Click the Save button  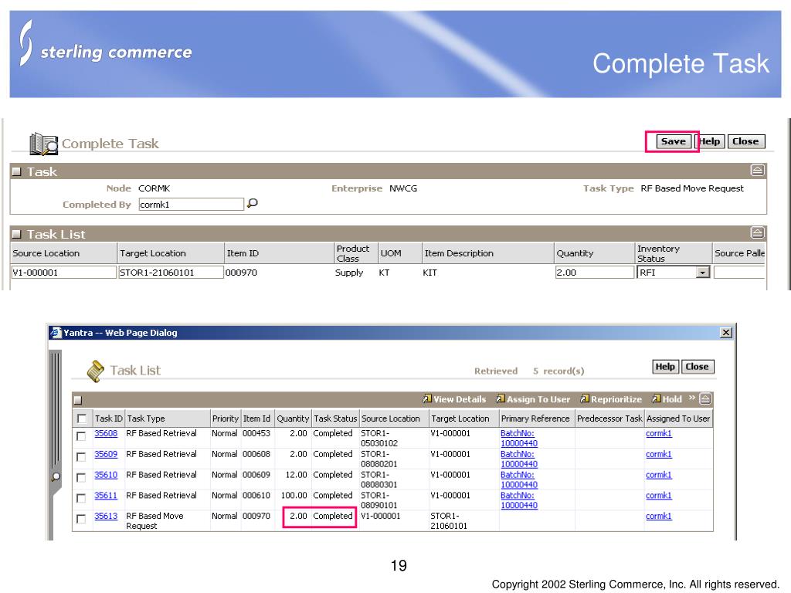point(674,142)
